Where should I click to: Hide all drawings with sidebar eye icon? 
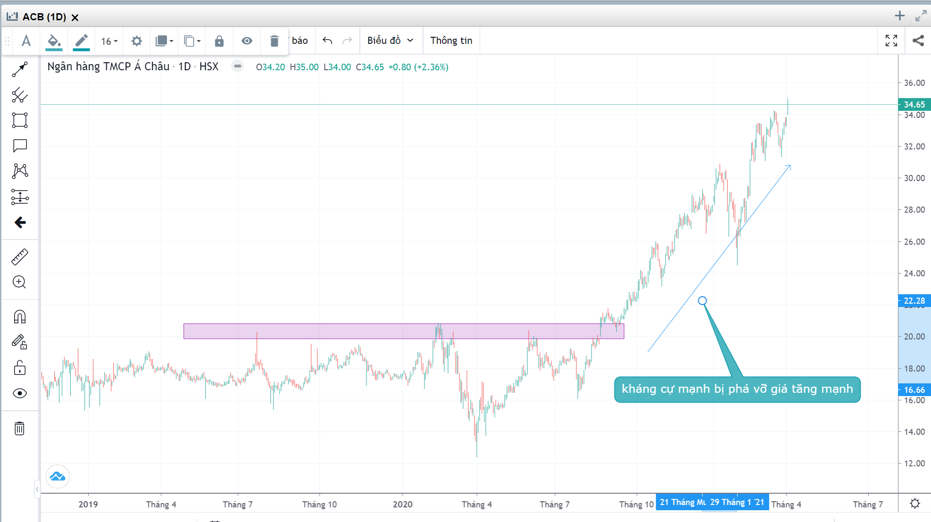pos(20,393)
